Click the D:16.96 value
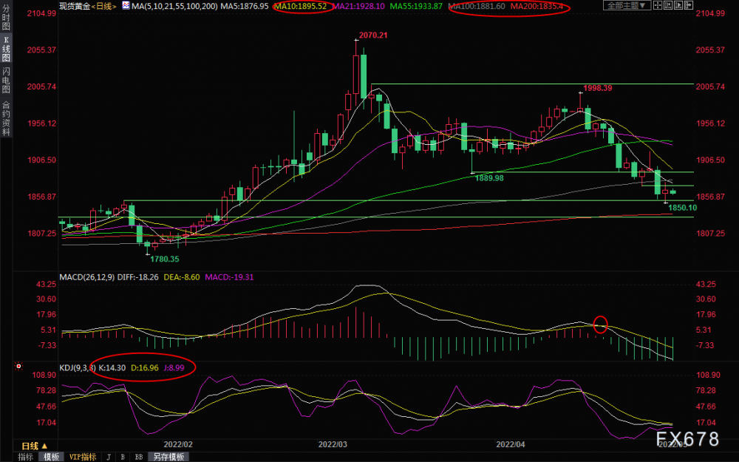This screenshot has width=739, height=462. 145,367
